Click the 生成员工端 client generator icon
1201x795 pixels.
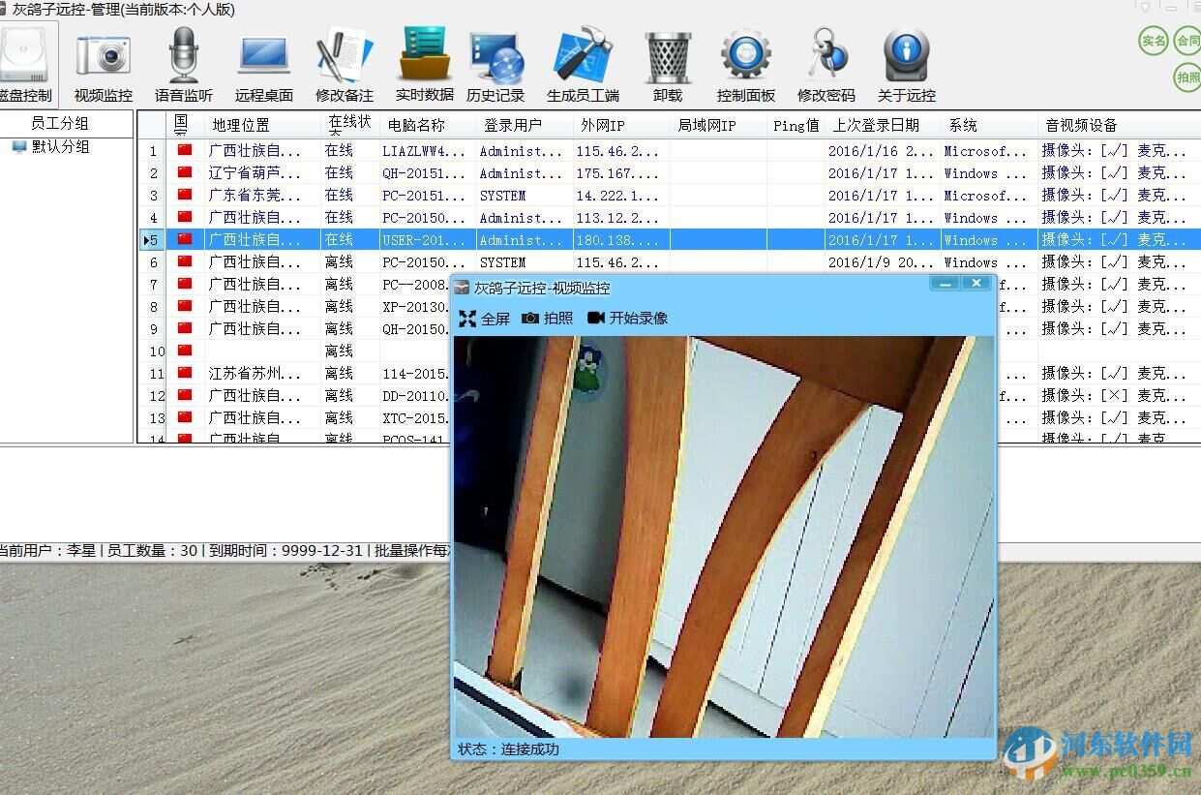(x=583, y=58)
